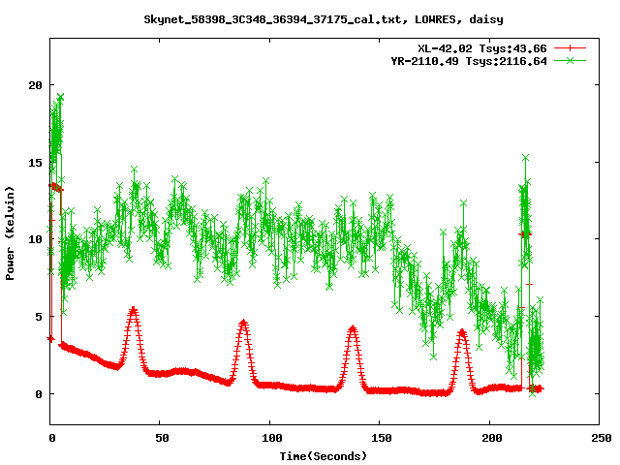Click the y-axis tick label 15

coord(36,163)
